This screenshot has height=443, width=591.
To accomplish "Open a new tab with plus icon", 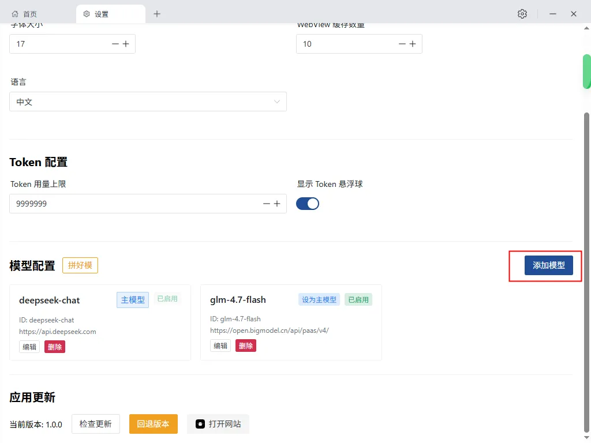I will [157, 14].
